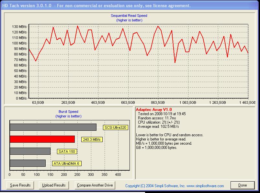Click the red burst speed bar

(x=42, y=139)
